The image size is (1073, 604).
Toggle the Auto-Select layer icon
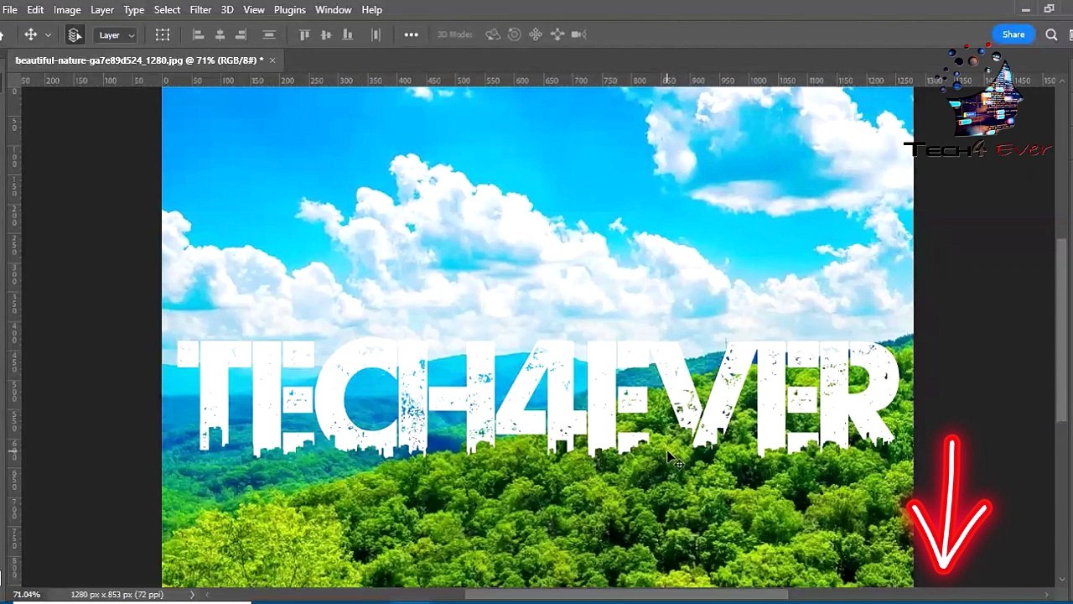[x=75, y=34]
